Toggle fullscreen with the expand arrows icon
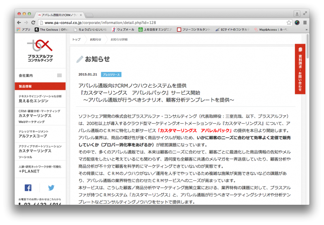The height and width of the screenshot is (225, 324). (x=305, y=13)
